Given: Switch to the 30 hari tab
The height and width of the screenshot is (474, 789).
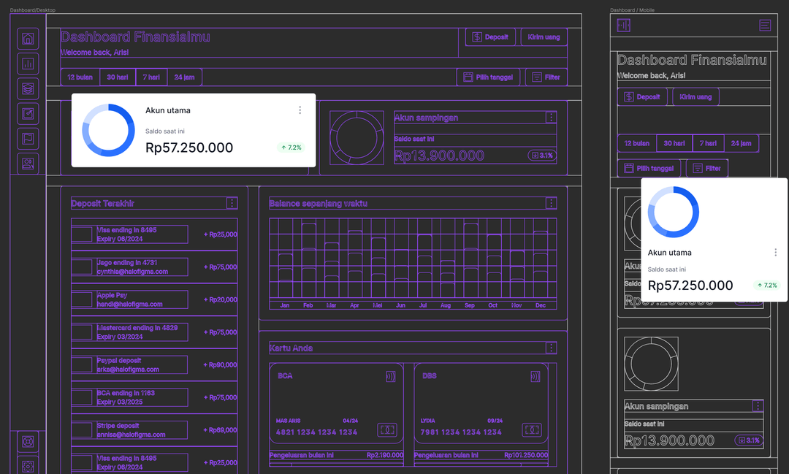Looking at the screenshot, I should [x=117, y=77].
